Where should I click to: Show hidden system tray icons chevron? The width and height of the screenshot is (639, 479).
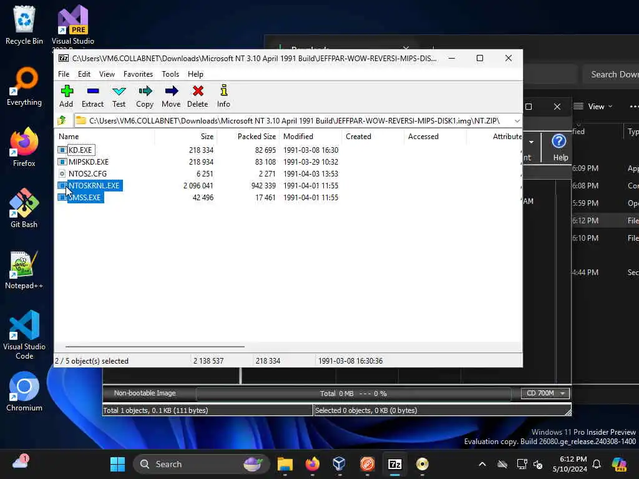coord(482,464)
